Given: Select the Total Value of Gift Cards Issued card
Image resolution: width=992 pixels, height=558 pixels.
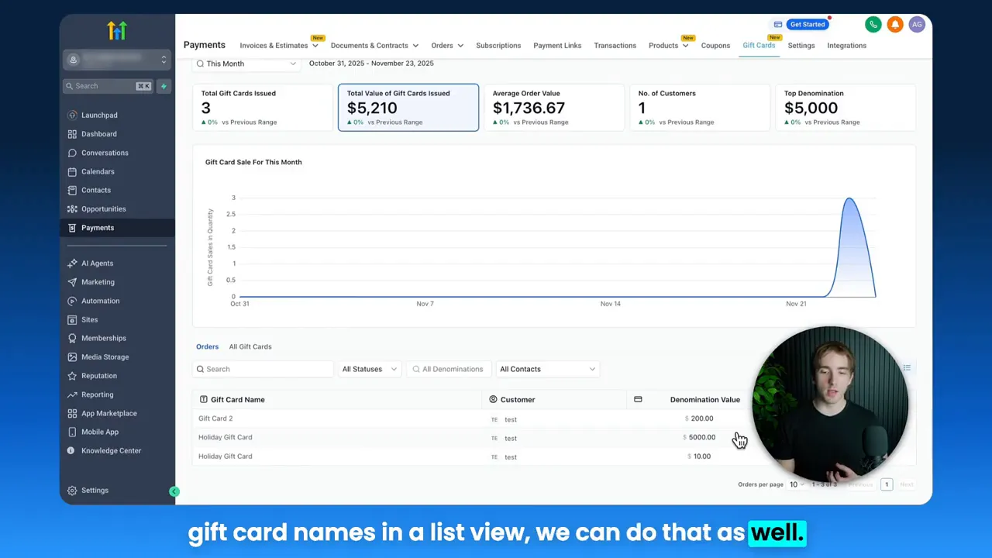Looking at the screenshot, I should pyautogui.click(x=408, y=107).
